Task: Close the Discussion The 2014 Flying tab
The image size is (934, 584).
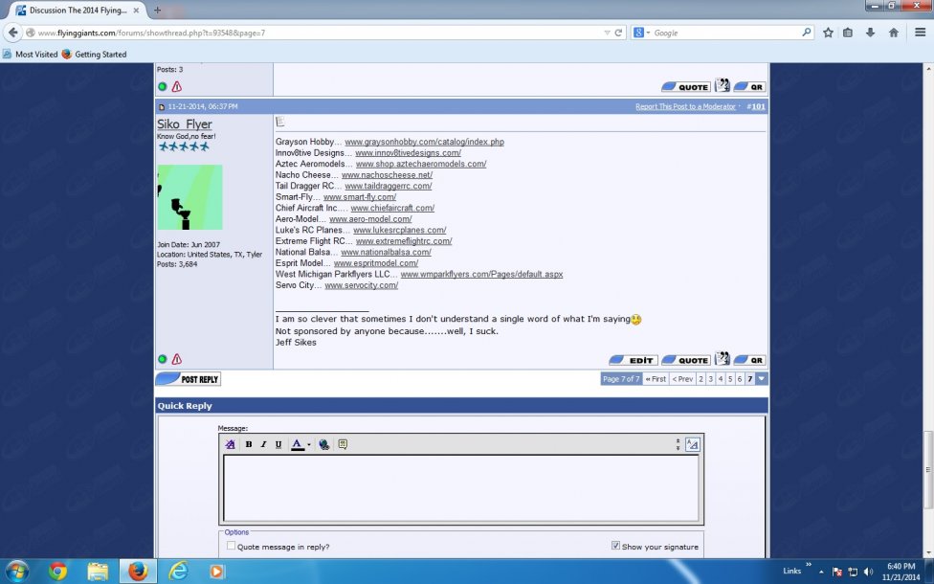Action: (136, 11)
